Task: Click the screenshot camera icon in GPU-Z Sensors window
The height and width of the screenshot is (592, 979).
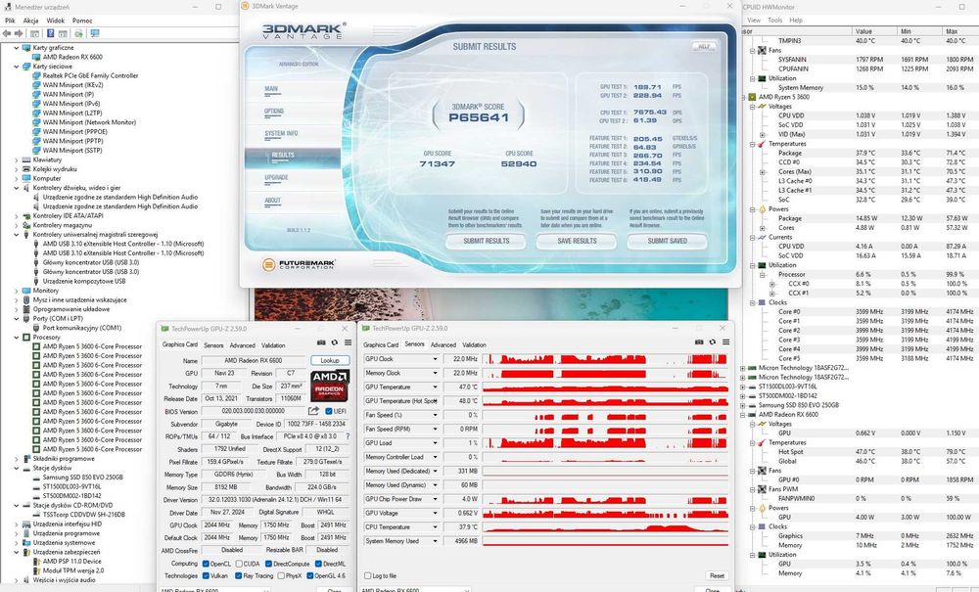Action: [x=699, y=342]
